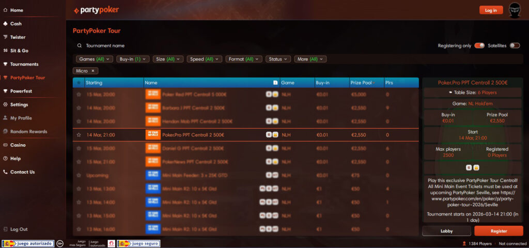Viewport: 529px width, 248px height.
Task: Click the juego seguro badge
Action: [x=138, y=243]
